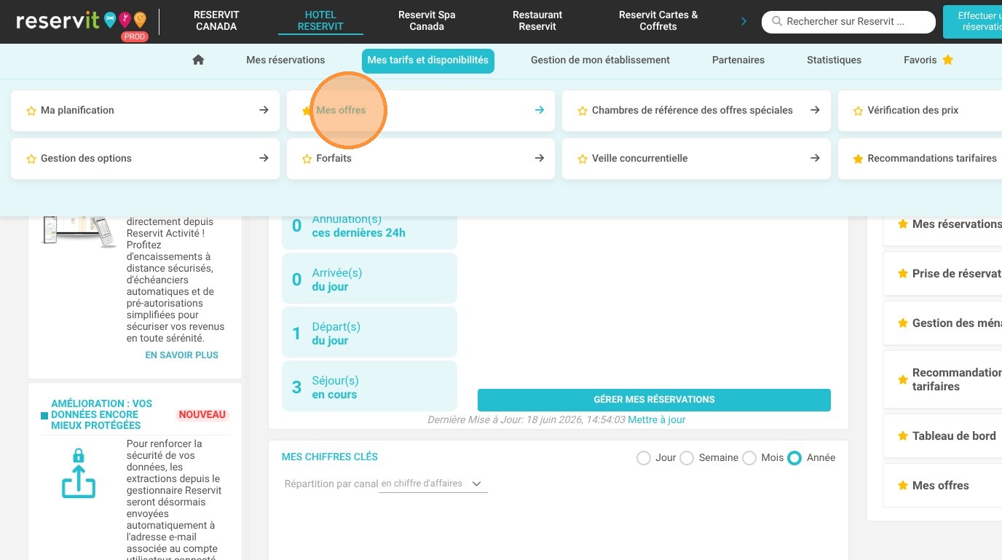Click arrow on Forfaits card
Viewport: 1002px width, 560px height.
[539, 158]
